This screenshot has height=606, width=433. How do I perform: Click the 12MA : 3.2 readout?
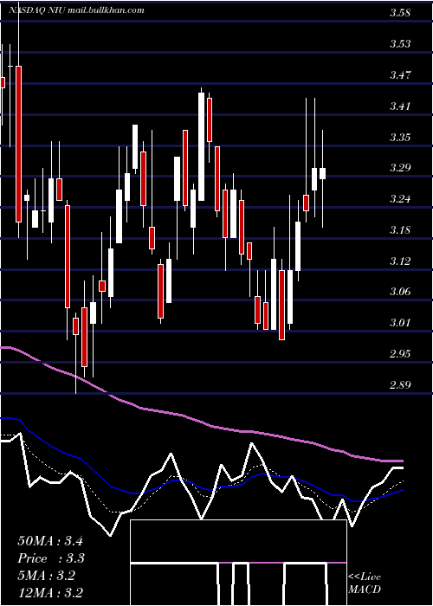50,592
